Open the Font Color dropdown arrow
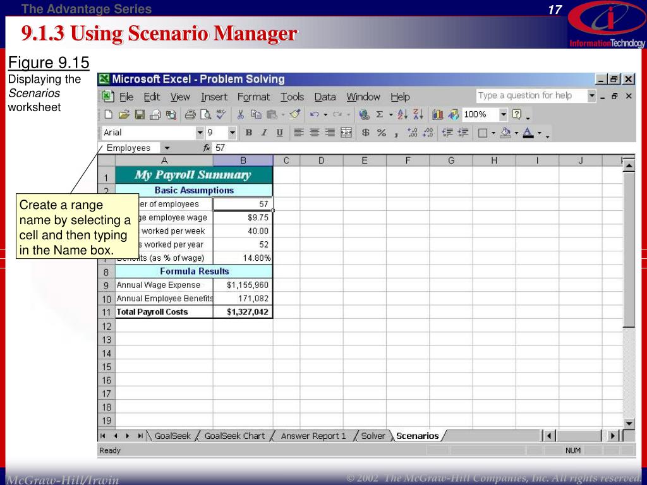 (540, 133)
